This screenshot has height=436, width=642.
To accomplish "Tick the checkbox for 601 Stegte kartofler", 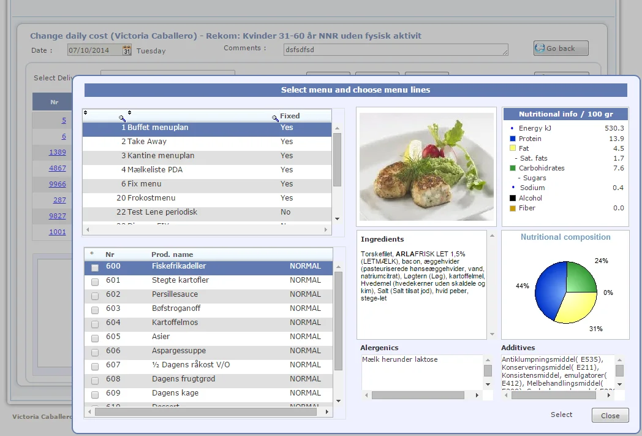I will (x=95, y=282).
